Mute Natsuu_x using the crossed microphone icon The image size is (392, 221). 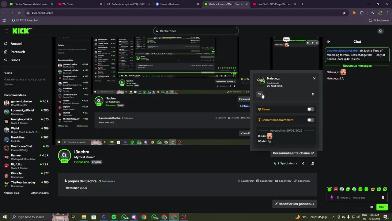pos(313,94)
